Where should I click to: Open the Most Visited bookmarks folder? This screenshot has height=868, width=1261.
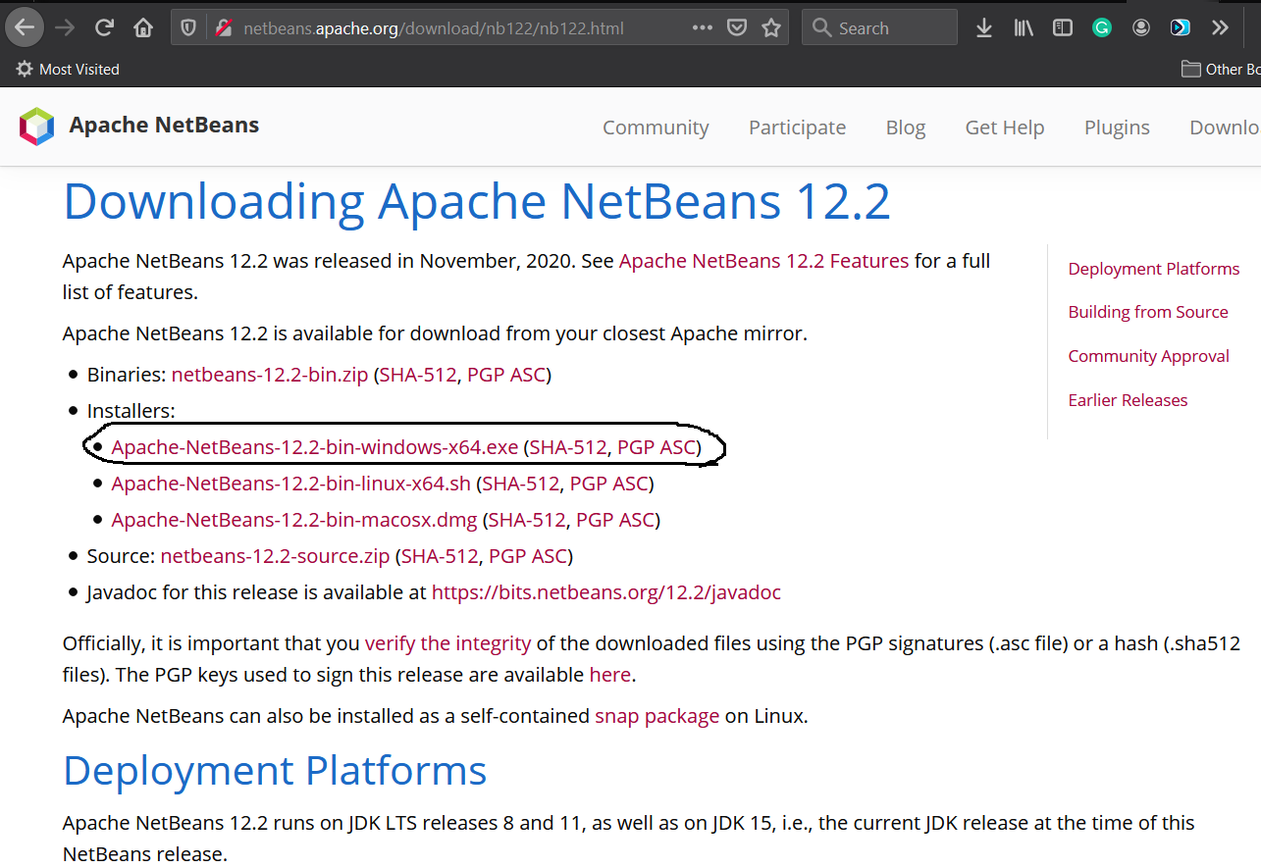pos(68,70)
